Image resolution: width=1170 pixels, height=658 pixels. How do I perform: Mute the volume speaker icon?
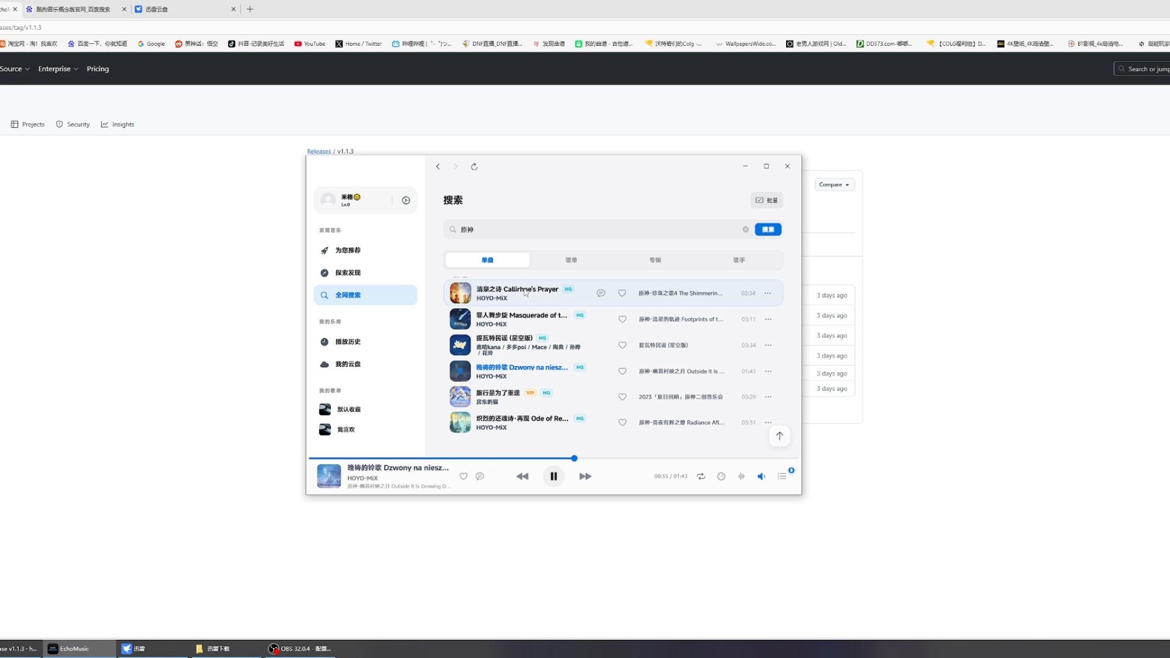point(761,476)
